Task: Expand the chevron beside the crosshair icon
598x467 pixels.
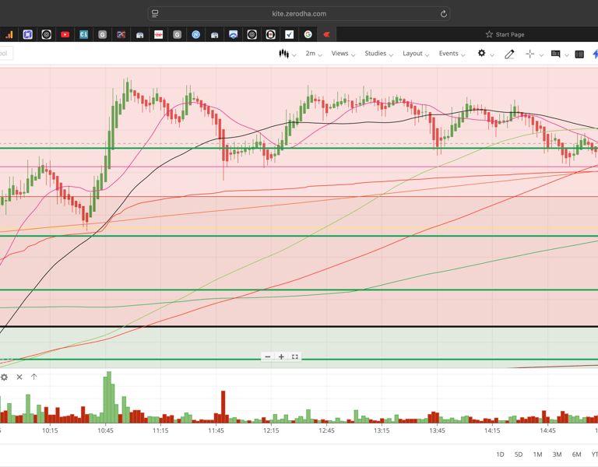Action: 541,55
